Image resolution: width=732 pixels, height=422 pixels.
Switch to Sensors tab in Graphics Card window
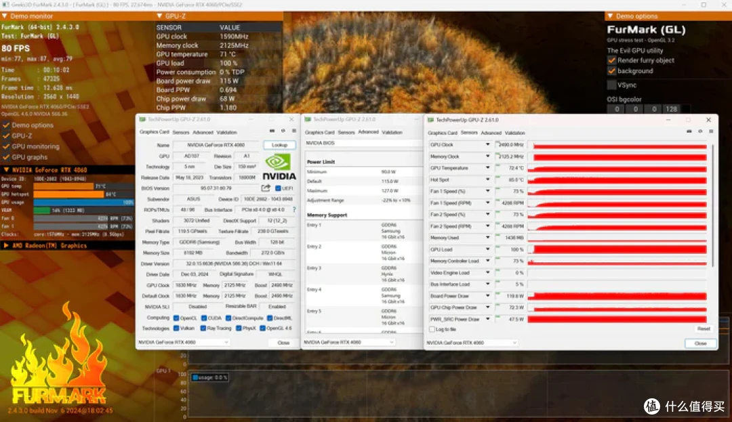tap(181, 133)
